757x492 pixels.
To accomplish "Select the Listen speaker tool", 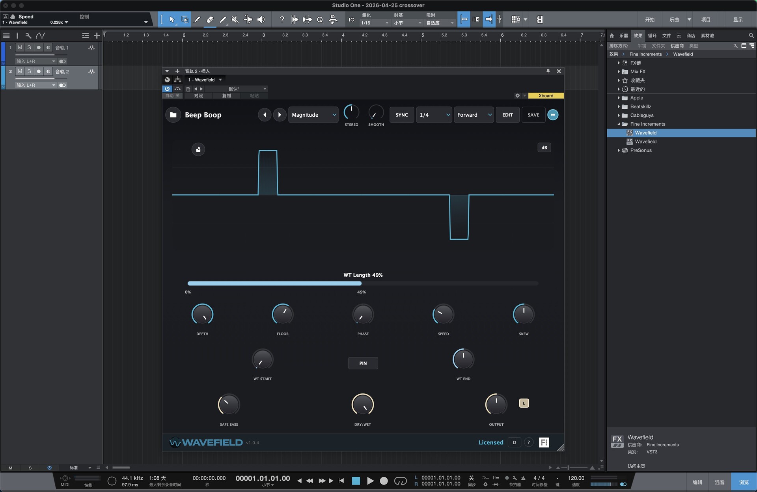I will click(261, 19).
